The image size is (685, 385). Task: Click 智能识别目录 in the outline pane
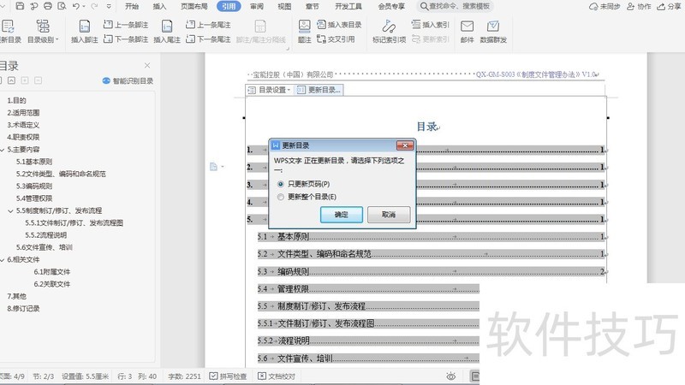pyautogui.click(x=128, y=80)
